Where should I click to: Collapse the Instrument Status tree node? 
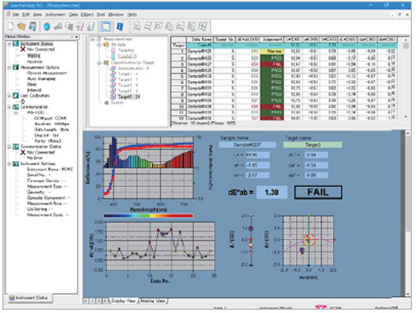pos(9,43)
